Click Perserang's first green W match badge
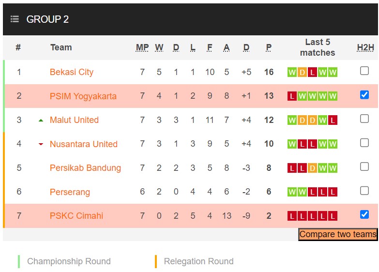 click(x=292, y=192)
